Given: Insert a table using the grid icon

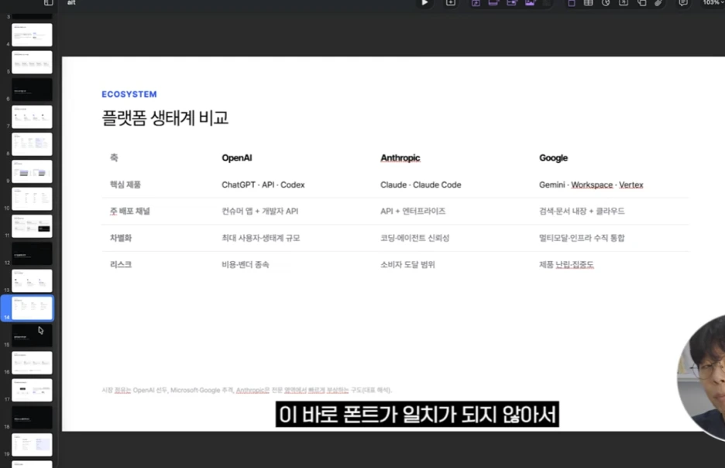Looking at the screenshot, I should pos(588,3).
